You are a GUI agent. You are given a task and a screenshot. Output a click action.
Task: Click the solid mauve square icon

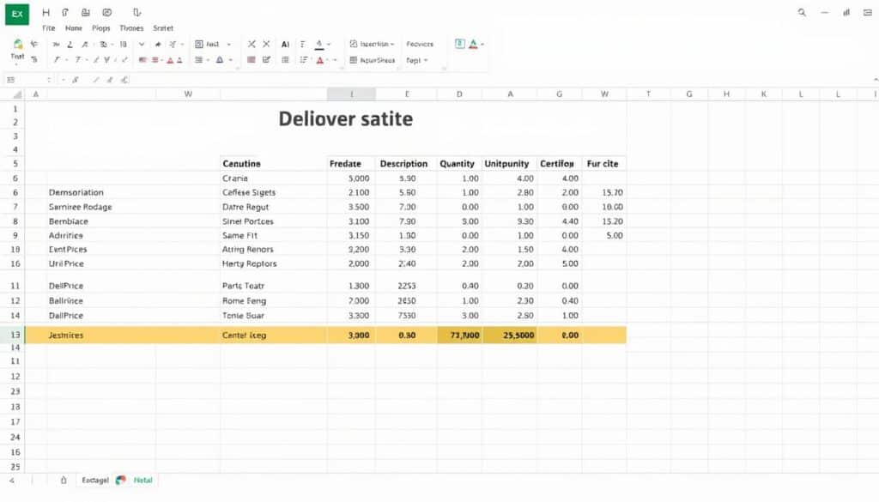[x=252, y=60]
